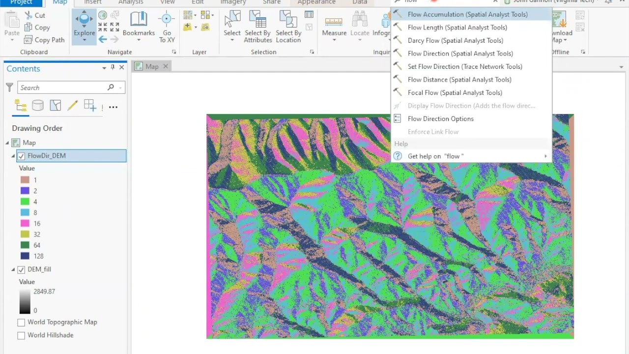Click the Full Extent globe icon

(x=103, y=15)
